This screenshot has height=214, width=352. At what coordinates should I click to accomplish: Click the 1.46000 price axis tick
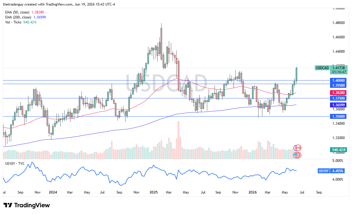coord(339,37)
